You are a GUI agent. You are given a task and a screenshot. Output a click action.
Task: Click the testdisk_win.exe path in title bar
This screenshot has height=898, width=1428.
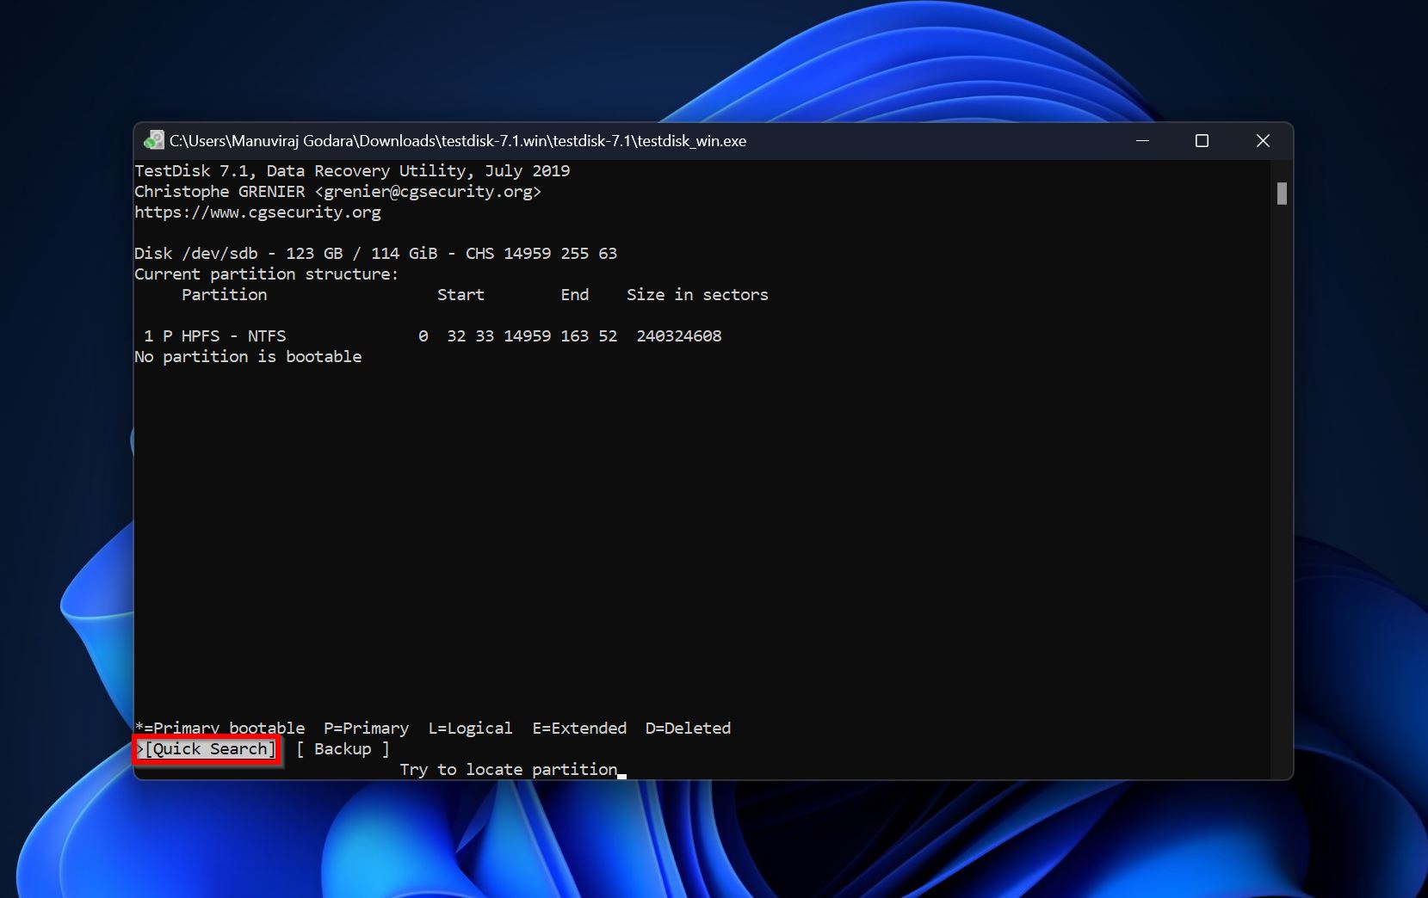[458, 141]
